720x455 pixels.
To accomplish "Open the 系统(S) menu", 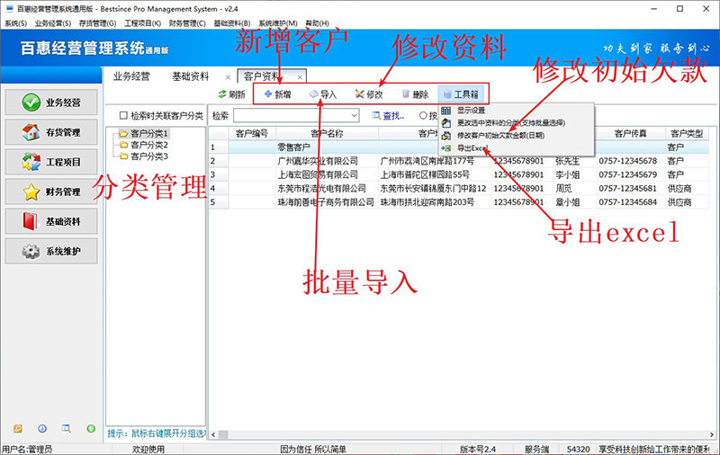I will tap(15, 23).
